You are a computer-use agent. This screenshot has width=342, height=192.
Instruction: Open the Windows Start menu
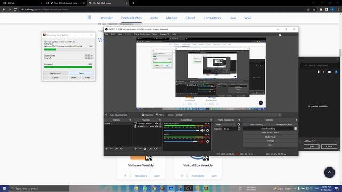point(4,188)
